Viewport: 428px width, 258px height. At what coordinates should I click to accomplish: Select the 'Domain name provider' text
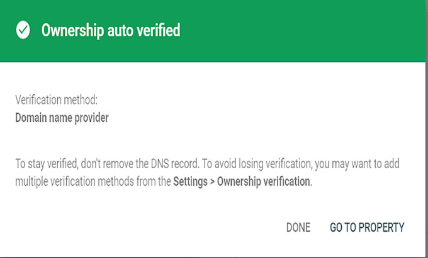pos(62,118)
